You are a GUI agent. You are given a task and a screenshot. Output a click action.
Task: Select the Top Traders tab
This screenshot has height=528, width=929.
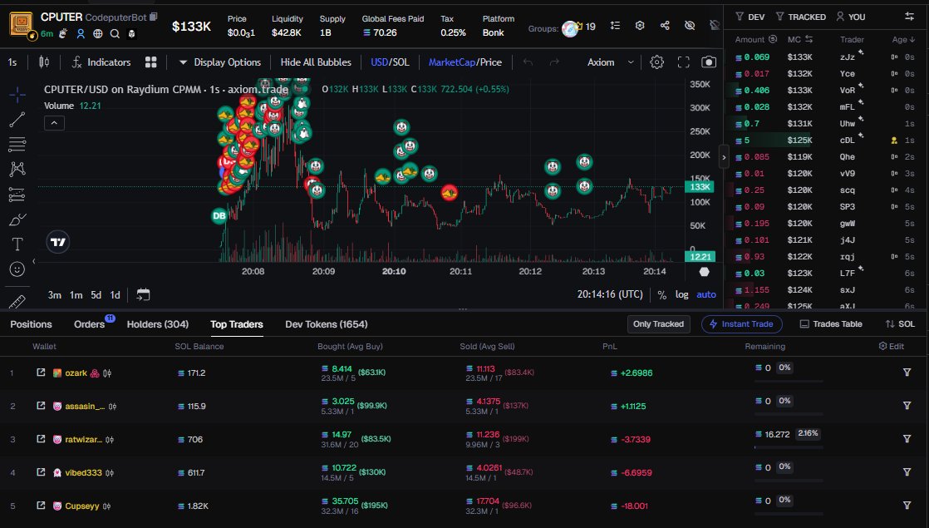click(236, 324)
